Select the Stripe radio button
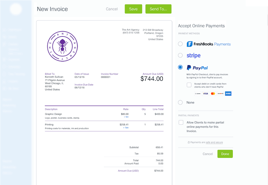The width and height of the screenshot is (268, 185). pos(181,55)
